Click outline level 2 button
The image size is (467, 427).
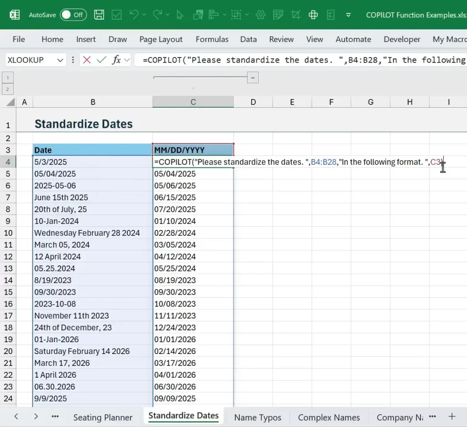click(x=7, y=89)
